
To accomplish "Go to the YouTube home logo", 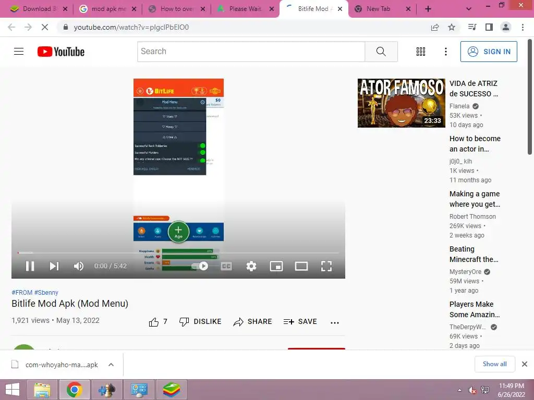I will pyautogui.click(x=61, y=52).
